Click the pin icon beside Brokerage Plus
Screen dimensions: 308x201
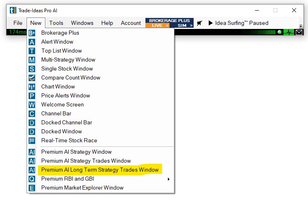tap(200, 23)
